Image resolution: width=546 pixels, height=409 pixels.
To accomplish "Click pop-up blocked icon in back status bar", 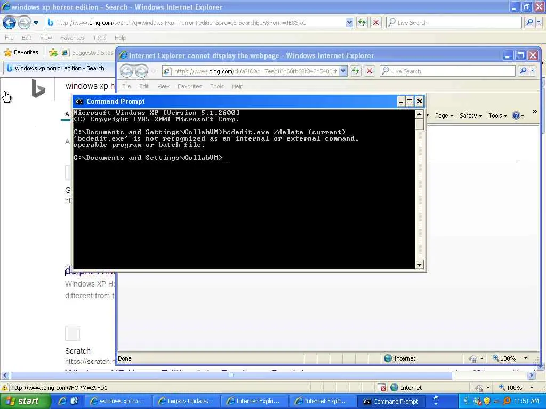I will coord(382,388).
